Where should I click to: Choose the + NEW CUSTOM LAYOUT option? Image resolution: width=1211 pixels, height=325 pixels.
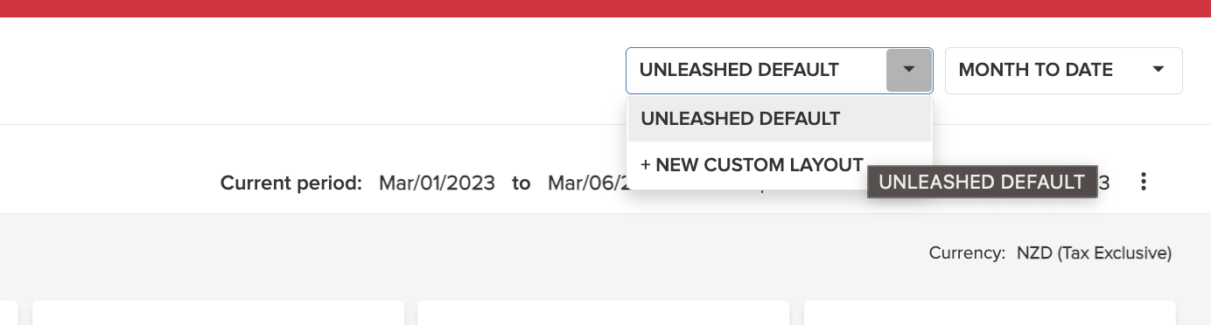[752, 165]
